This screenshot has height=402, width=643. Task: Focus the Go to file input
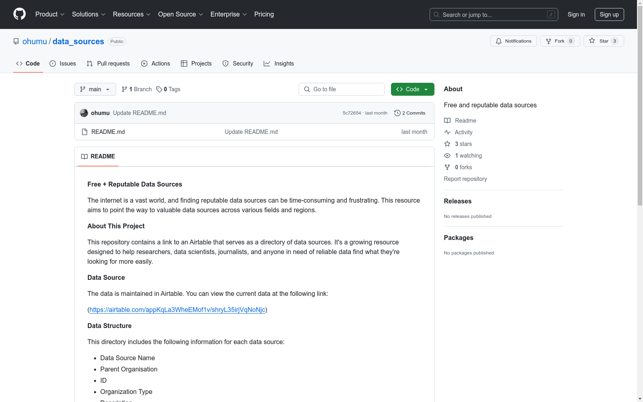coord(342,89)
